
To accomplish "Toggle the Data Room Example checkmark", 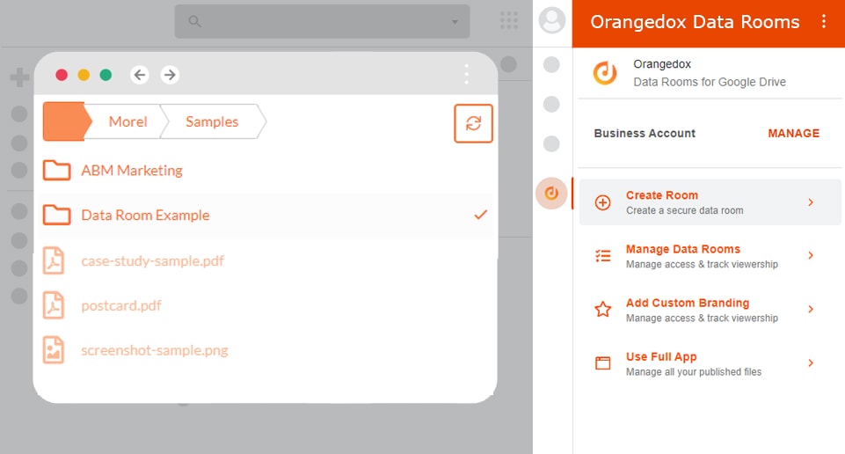I will pos(480,215).
